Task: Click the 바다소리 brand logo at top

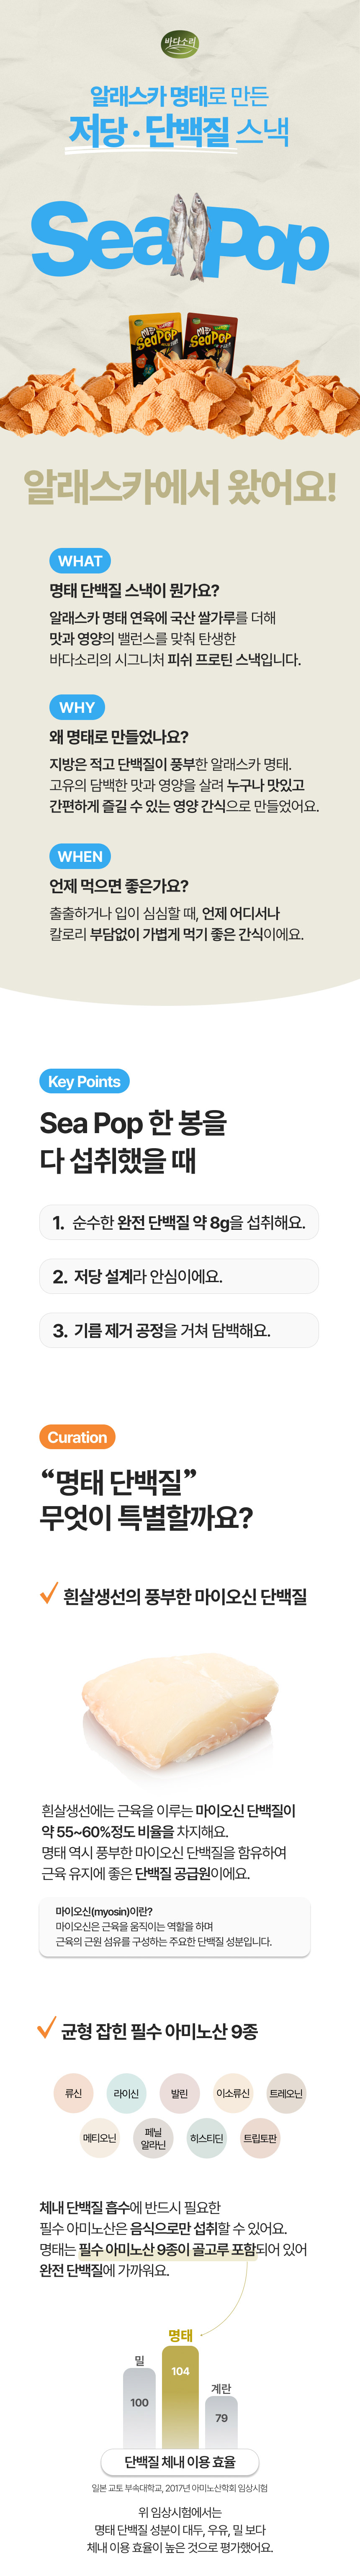Action: 180,44
